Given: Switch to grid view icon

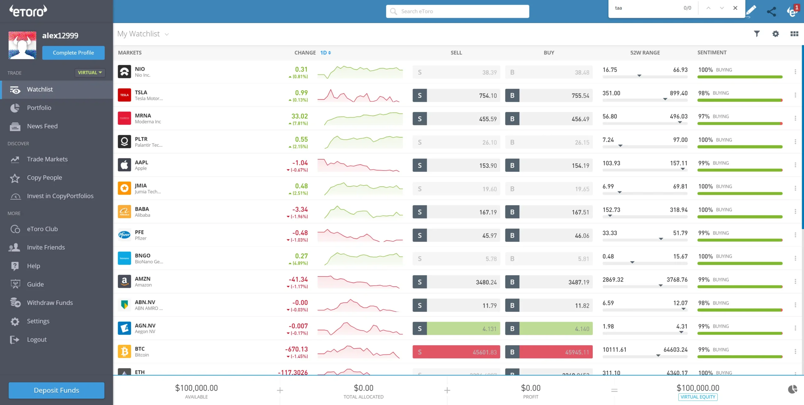Looking at the screenshot, I should tap(794, 34).
